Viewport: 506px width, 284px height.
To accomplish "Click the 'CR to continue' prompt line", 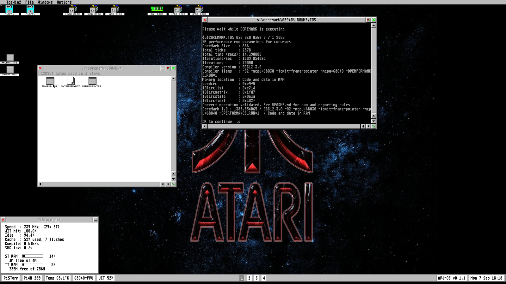I will pyautogui.click(x=221, y=121).
